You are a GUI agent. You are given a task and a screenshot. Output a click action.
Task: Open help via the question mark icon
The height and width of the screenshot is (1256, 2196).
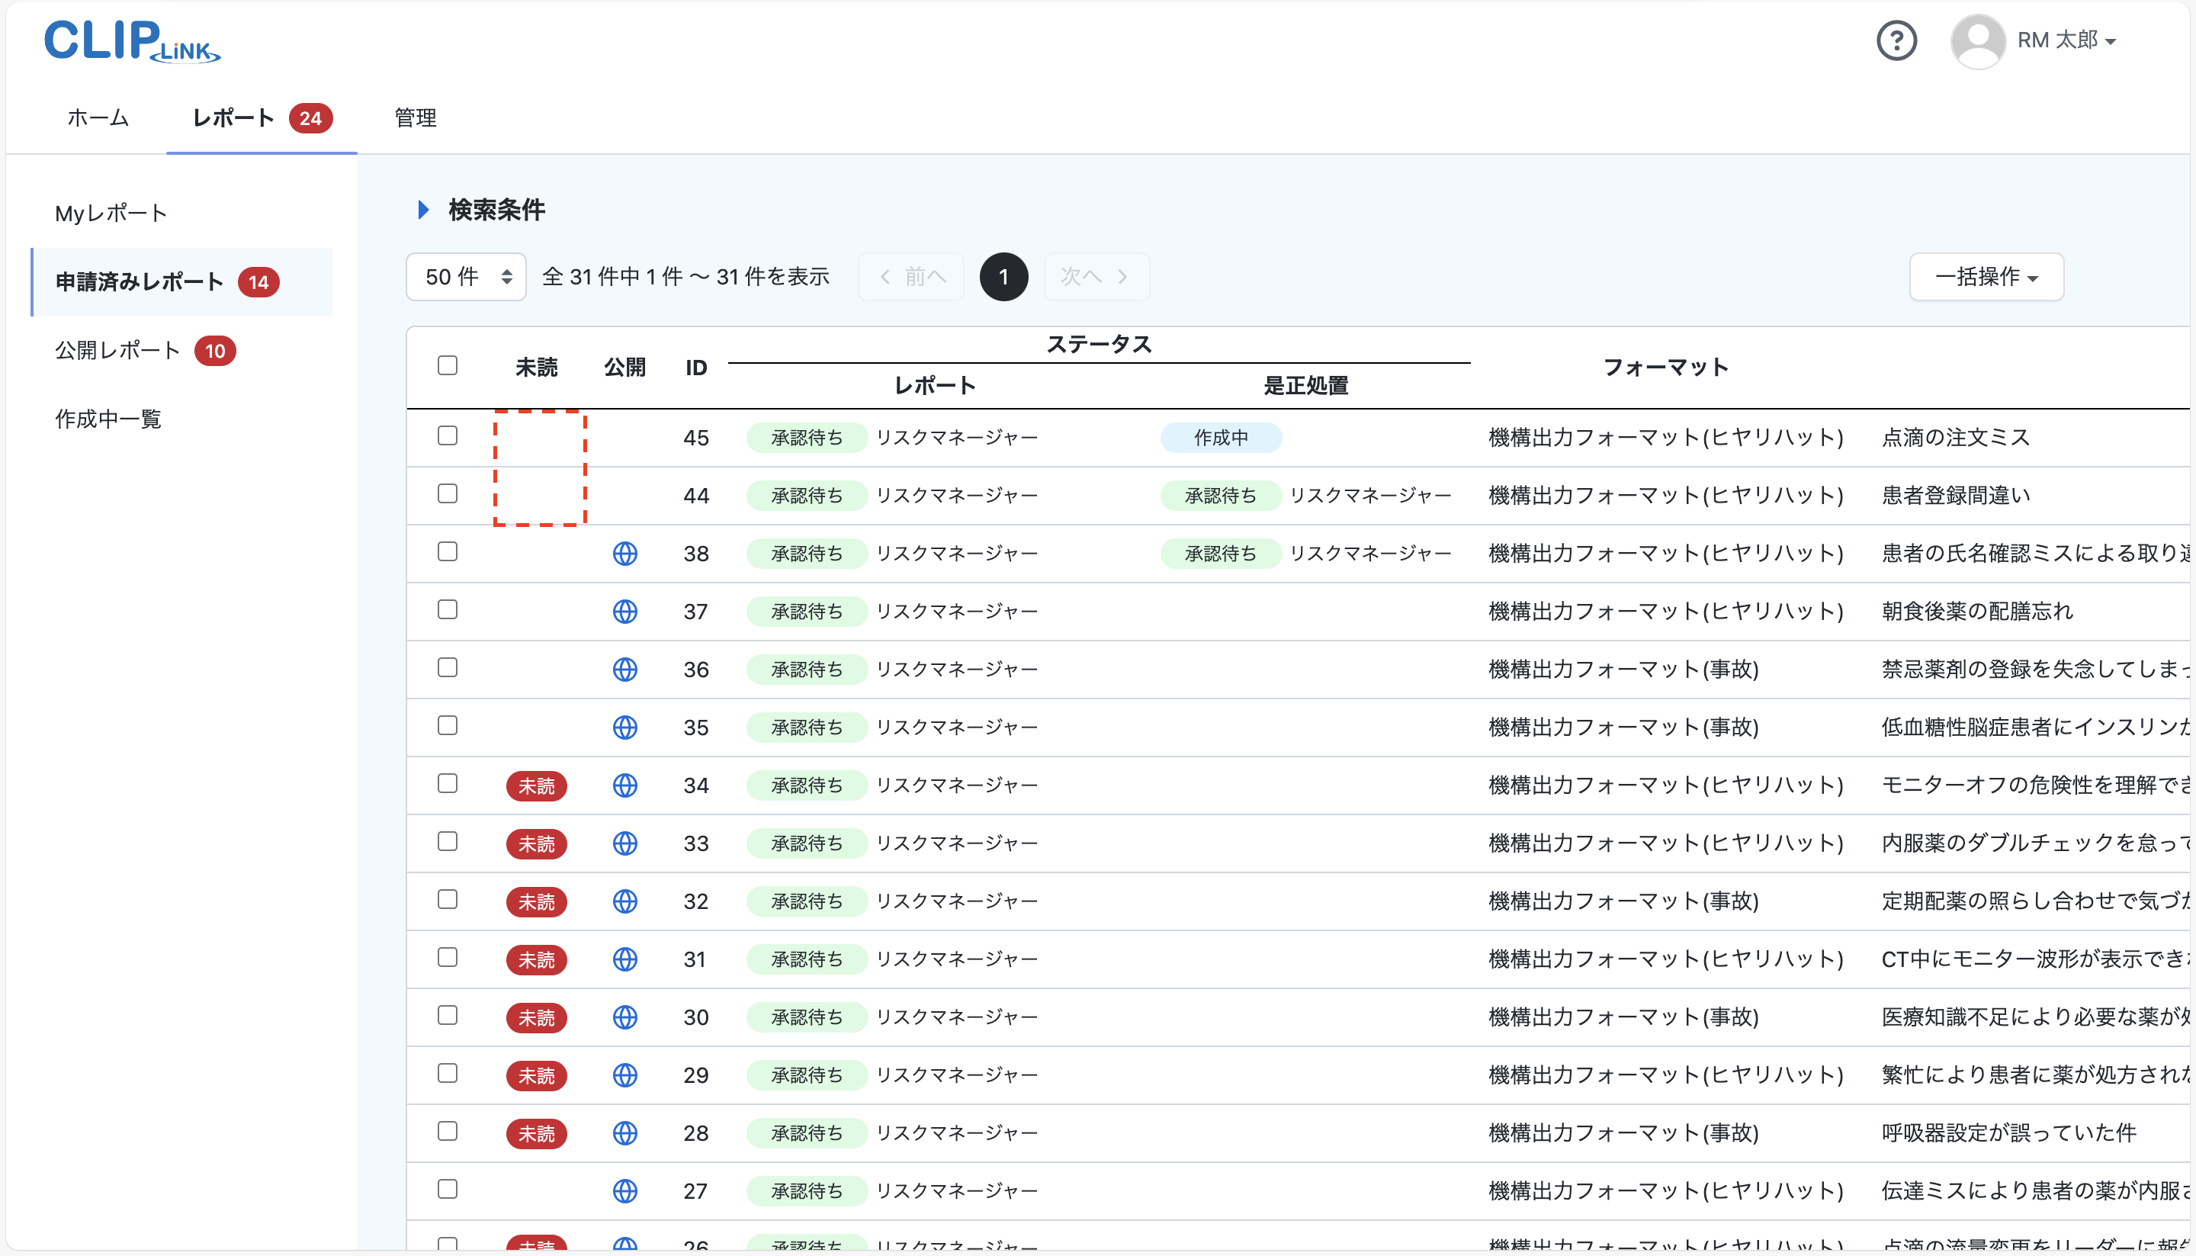1896,40
